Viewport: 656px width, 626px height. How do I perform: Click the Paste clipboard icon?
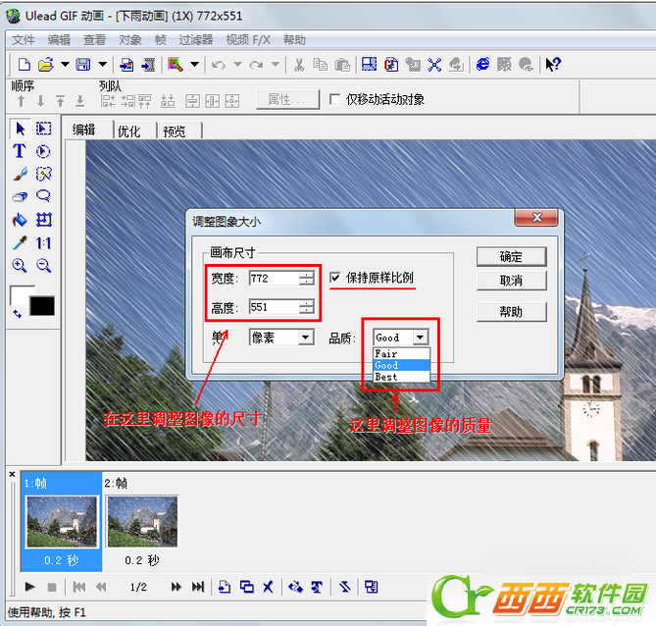(342, 65)
